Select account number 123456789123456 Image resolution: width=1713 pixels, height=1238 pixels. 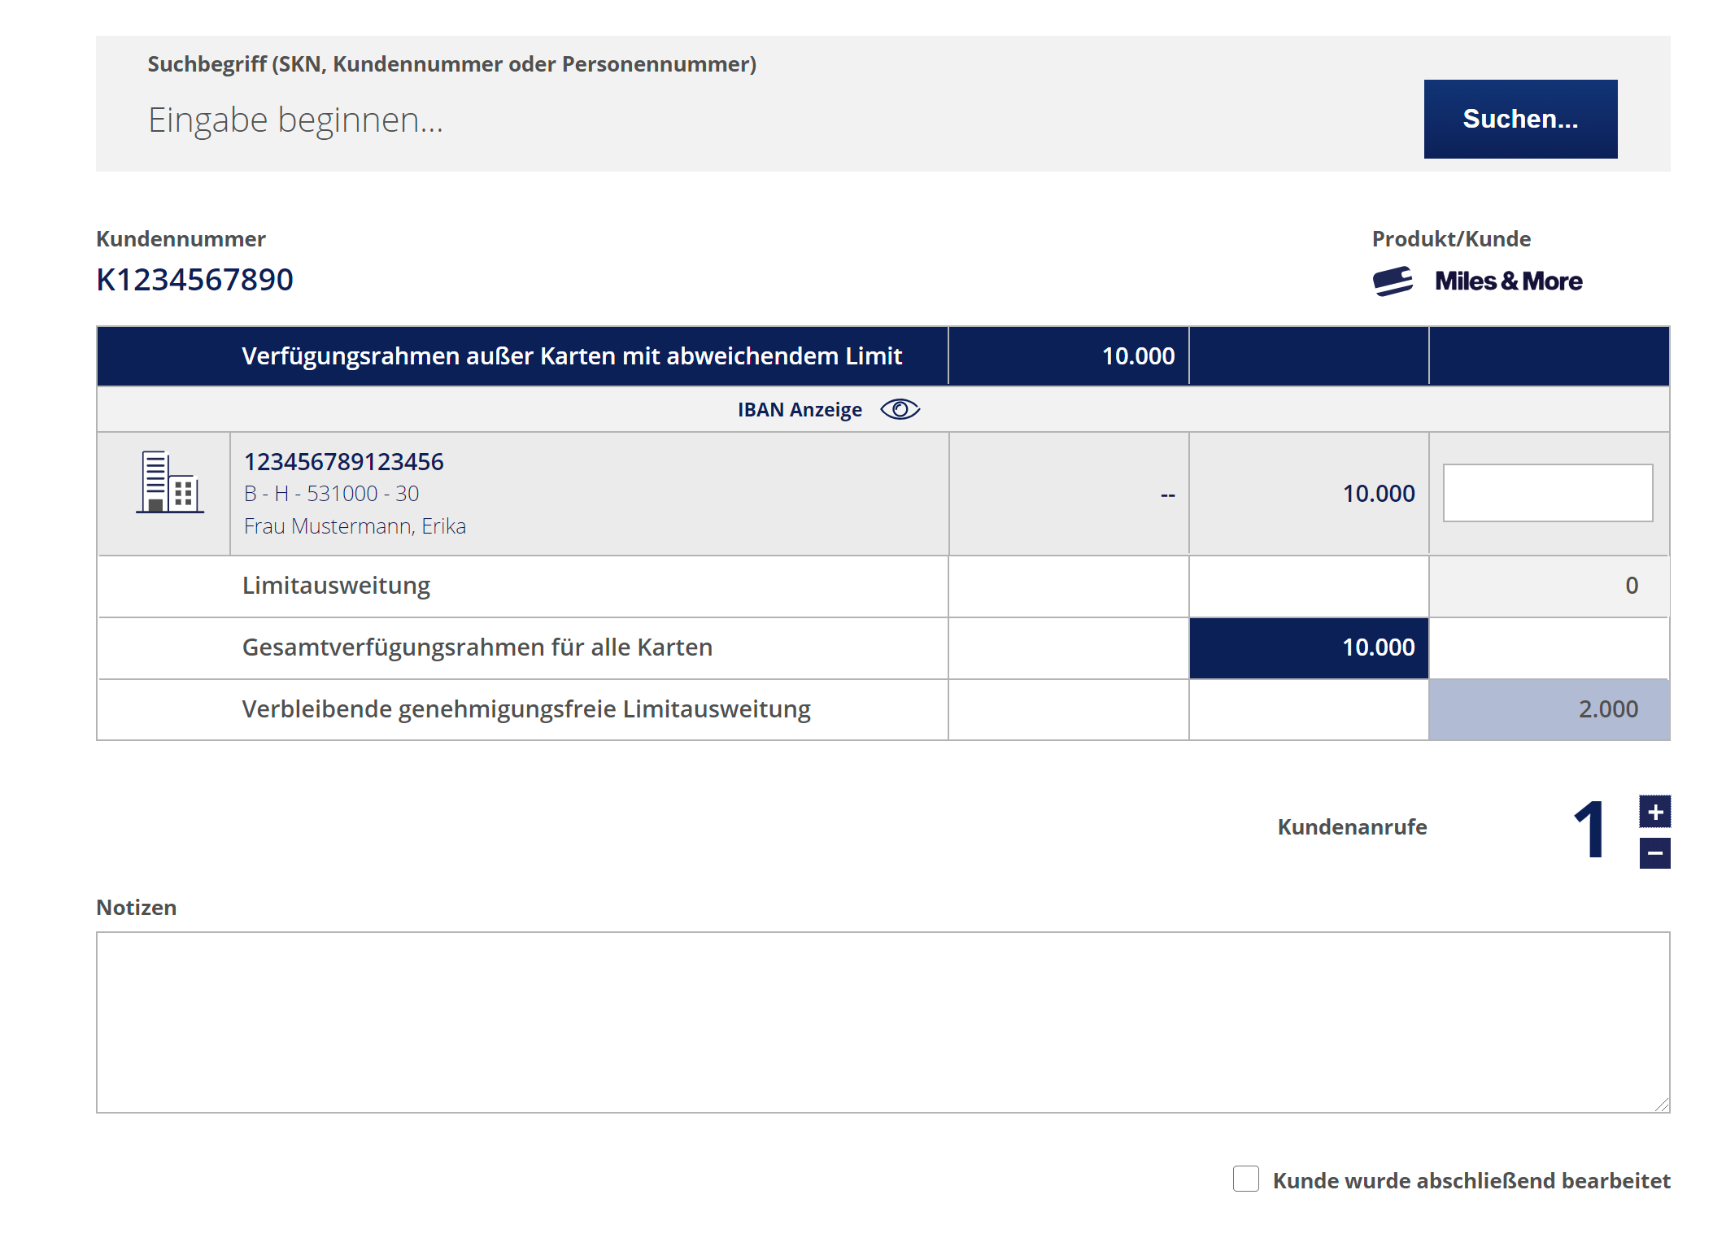pos(344,461)
